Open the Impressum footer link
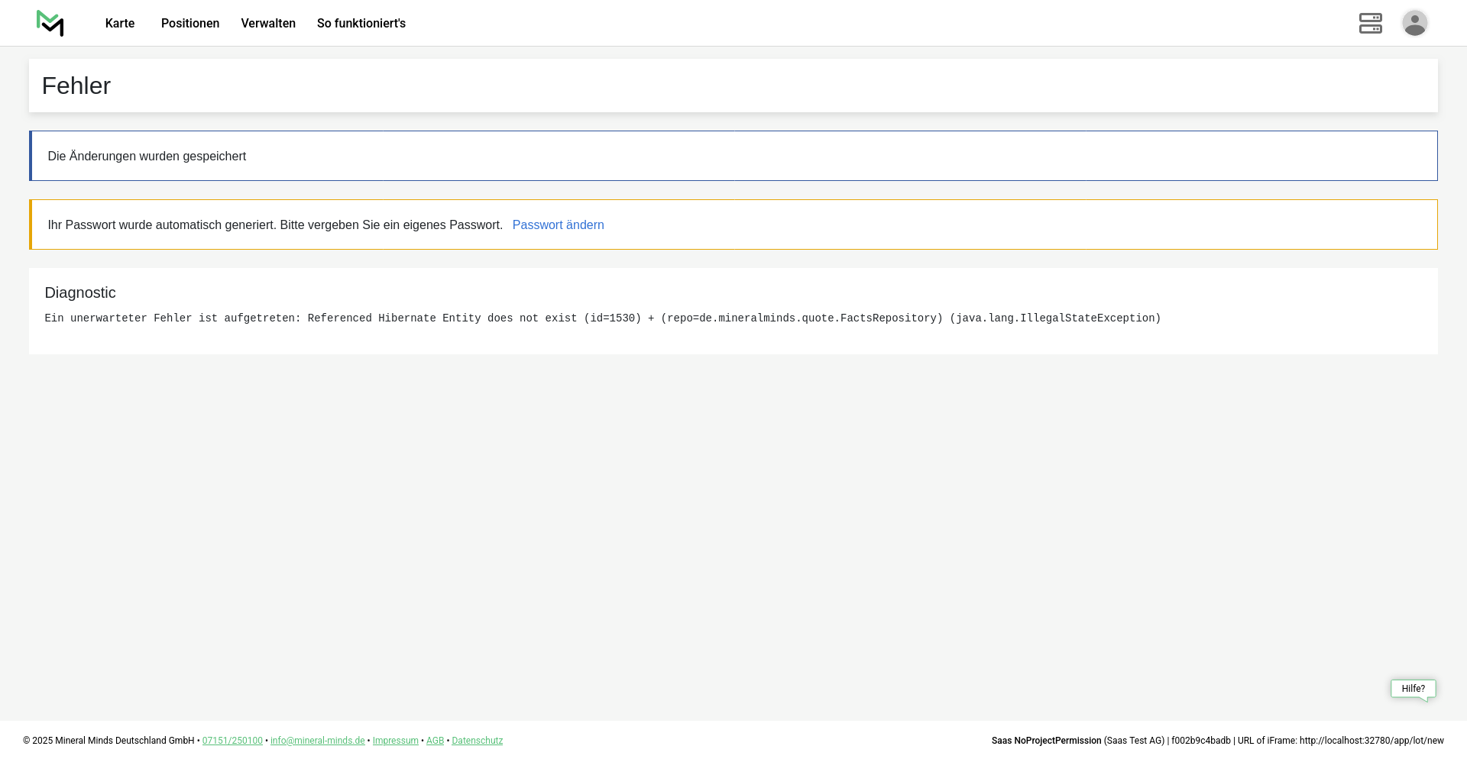The height and width of the screenshot is (759, 1467). [x=395, y=741]
